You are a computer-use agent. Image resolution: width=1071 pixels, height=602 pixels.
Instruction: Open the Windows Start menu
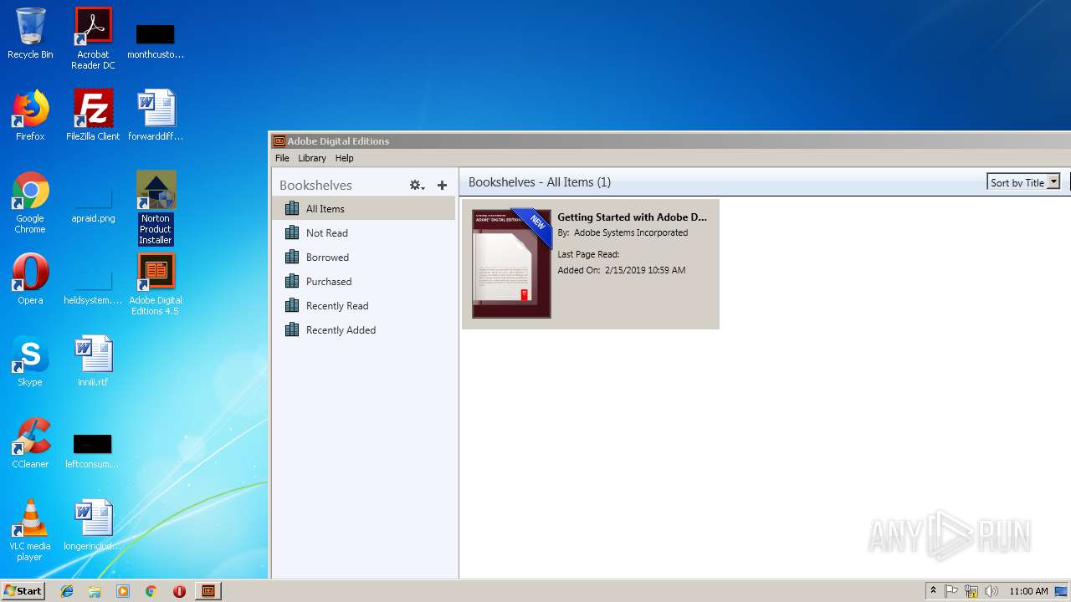[23, 591]
